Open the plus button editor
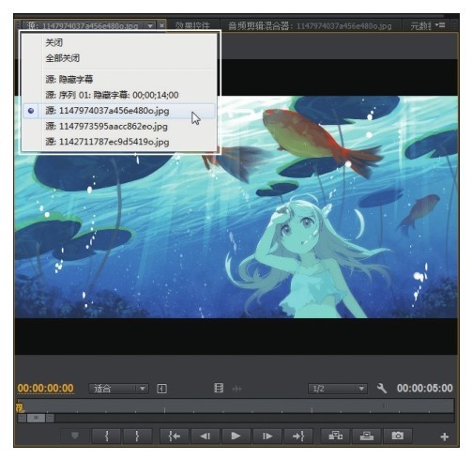 pyautogui.click(x=445, y=436)
